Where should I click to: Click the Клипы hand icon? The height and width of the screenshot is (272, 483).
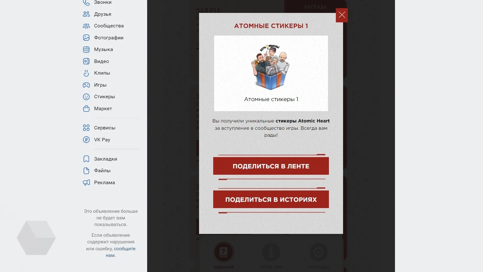pos(86,73)
